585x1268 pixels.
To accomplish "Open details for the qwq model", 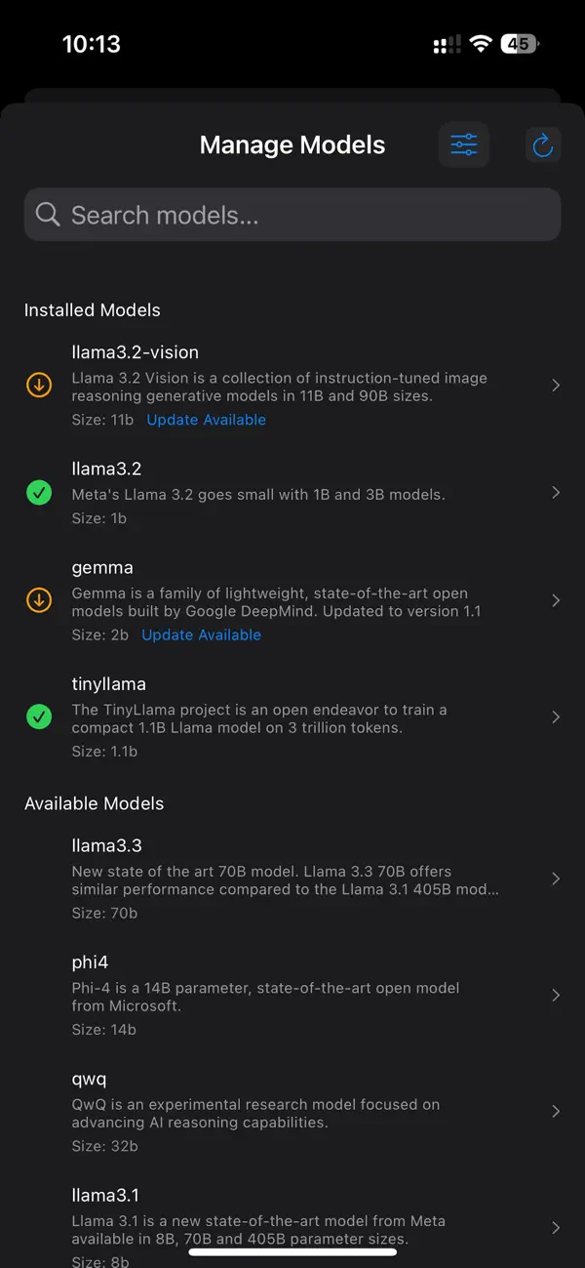I will [556, 1111].
